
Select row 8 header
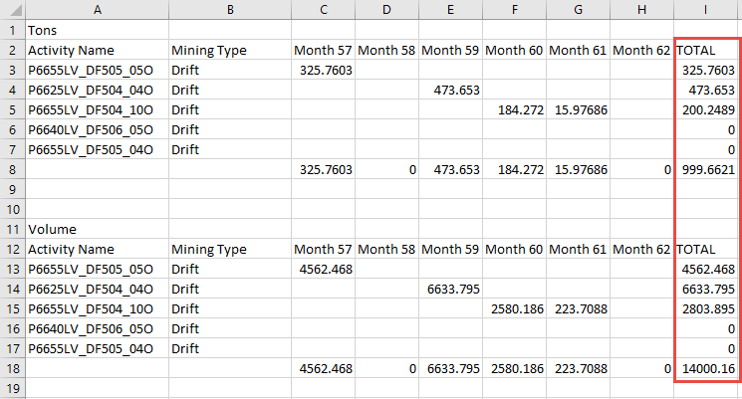[12, 170]
